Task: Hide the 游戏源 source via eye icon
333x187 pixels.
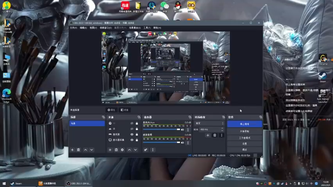Action: point(132,134)
